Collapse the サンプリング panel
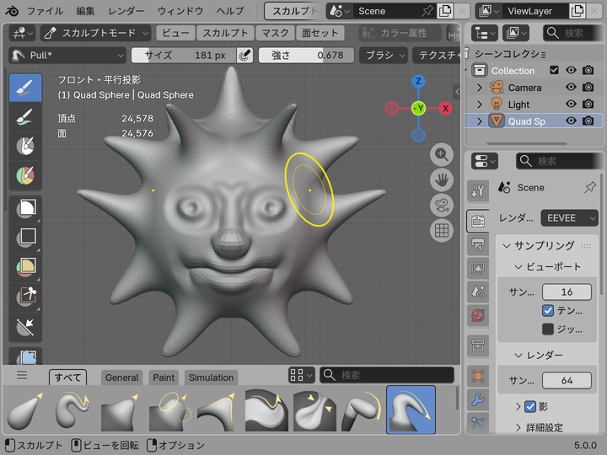This screenshot has height=455, width=607. click(x=507, y=246)
